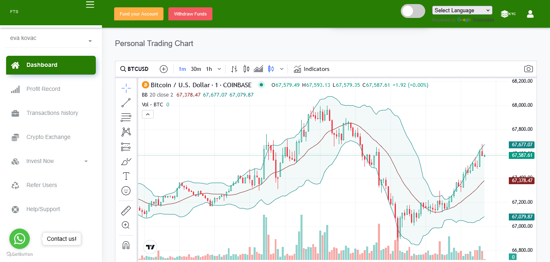Open the Select Language dropdown
Screen dimensions: 550x262
point(462,10)
